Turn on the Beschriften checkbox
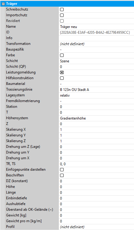This screenshot has width=134, height=230. (x=62, y=176)
